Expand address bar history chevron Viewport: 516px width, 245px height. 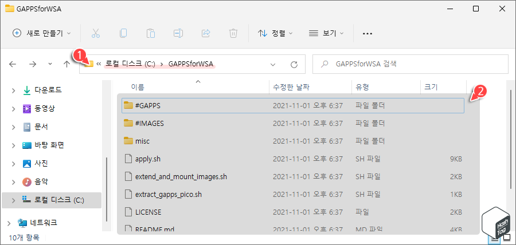tap(272, 64)
